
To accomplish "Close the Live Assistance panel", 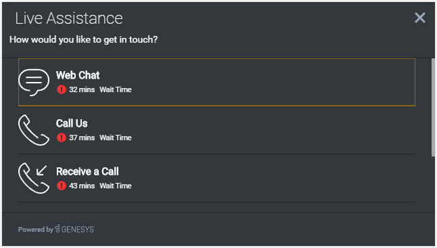I will point(419,18).
